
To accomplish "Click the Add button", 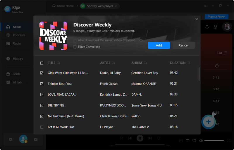I will 159,45.
